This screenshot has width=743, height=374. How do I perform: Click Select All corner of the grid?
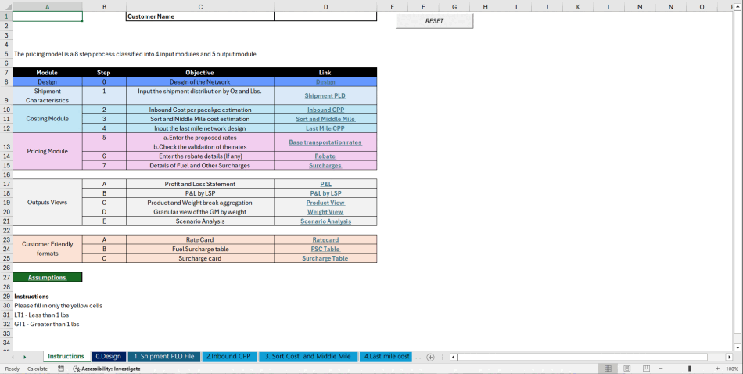(6, 6)
